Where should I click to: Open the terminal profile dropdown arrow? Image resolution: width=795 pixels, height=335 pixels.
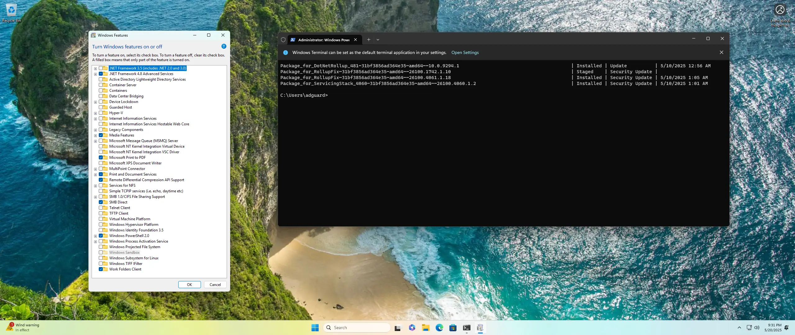point(378,40)
